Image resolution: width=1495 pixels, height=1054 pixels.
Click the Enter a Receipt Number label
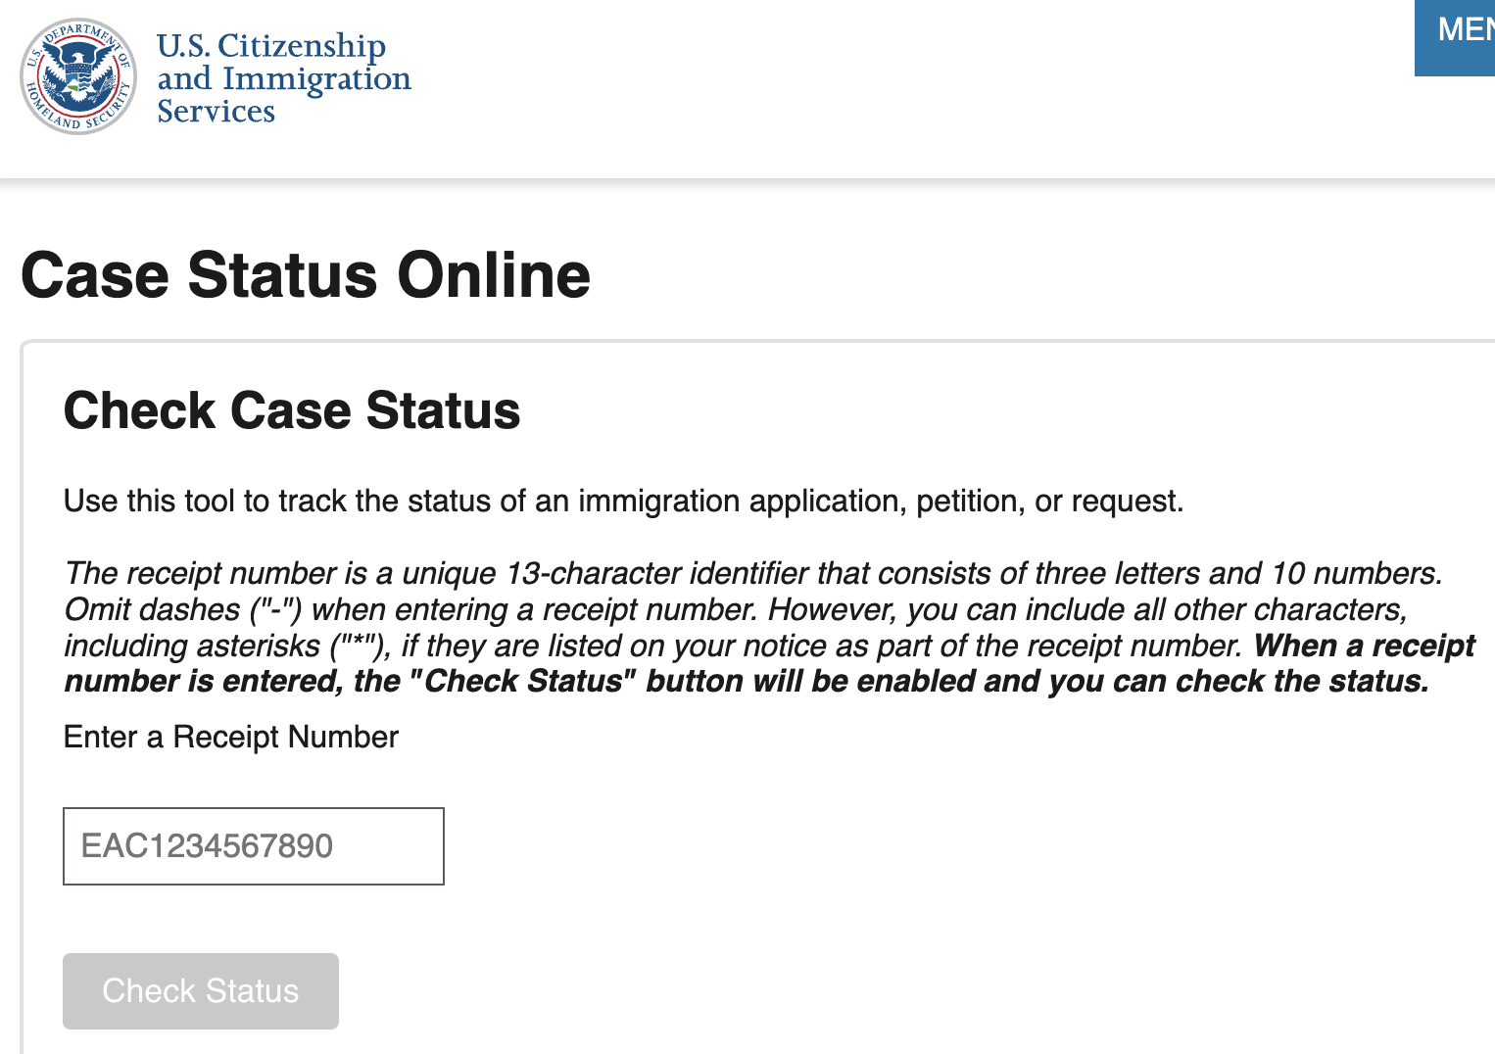[230, 737]
